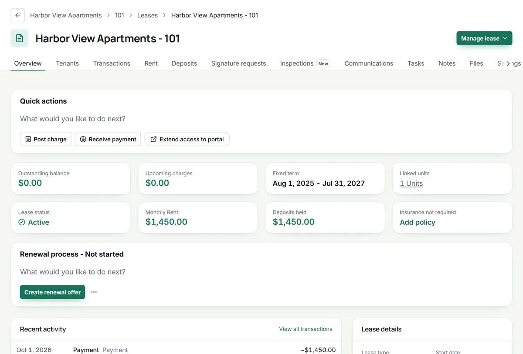The height and width of the screenshot is (354, 523).
Task: Switch to the Transactions tab
Action: (x=112, y=63)
